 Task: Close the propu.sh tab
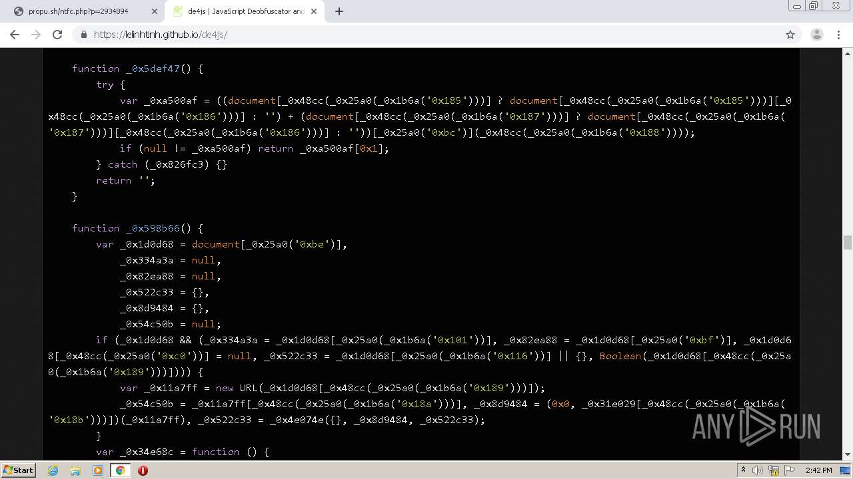[x=155, y=11]
